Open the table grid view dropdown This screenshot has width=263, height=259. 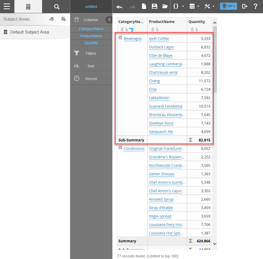tap(194, 7)
